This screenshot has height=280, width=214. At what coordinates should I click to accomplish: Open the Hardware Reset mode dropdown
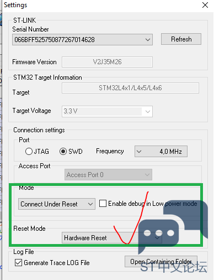[112, 238]
